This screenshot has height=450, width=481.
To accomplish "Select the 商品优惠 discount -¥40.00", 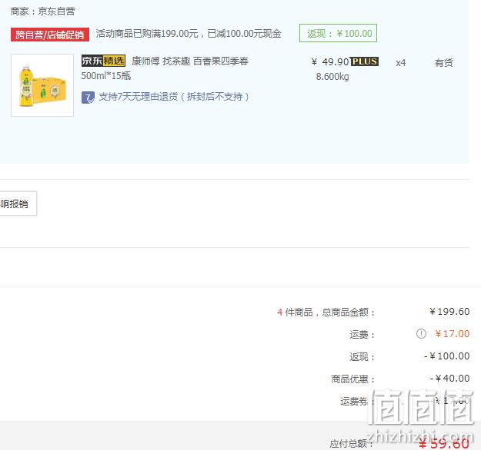I will [449, 379].
